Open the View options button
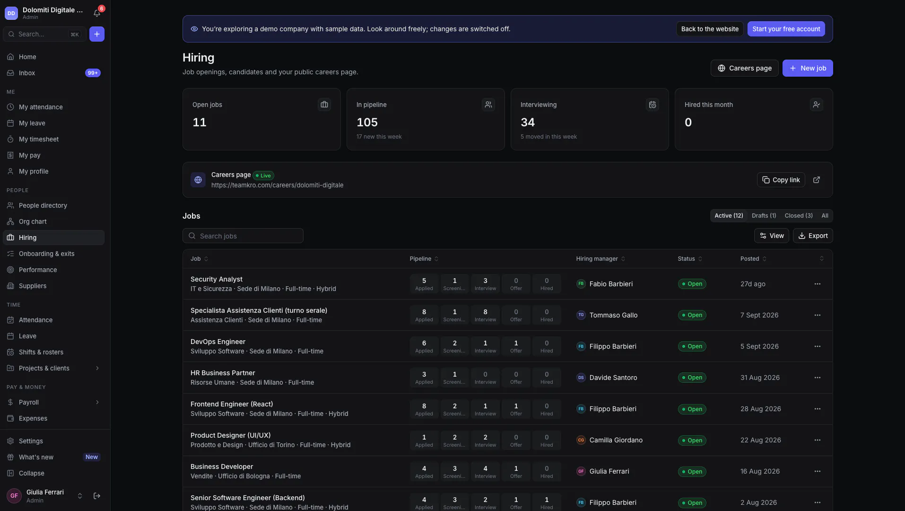This screenshot has width=905, height=511. (x=772, y=236)
